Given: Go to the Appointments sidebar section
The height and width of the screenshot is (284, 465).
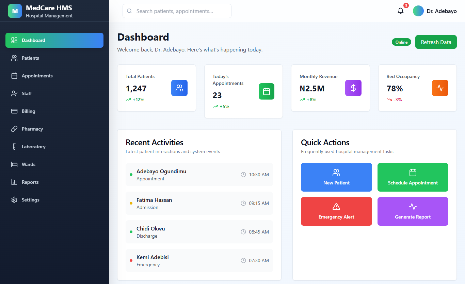Looking at the screenshot, I should pos(37,76).
